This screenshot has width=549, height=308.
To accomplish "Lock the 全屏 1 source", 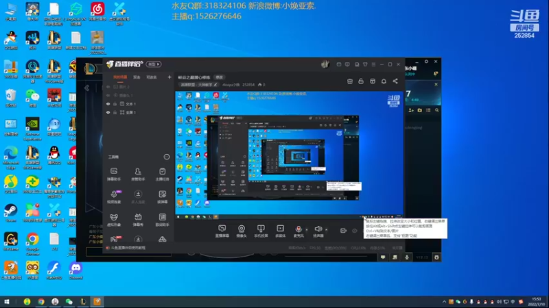I will pyautogui.click(x=115, y=112).
